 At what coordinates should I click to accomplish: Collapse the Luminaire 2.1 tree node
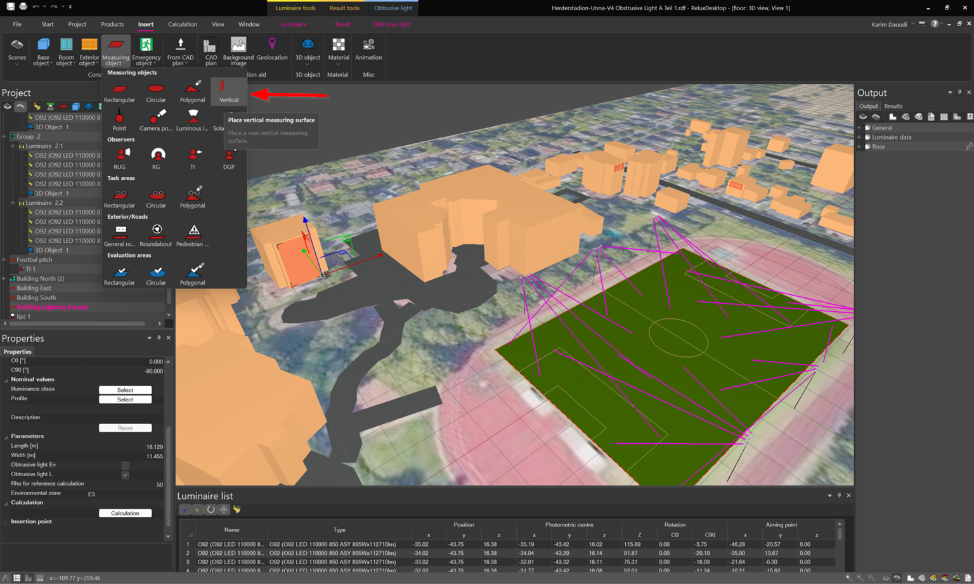13,146
